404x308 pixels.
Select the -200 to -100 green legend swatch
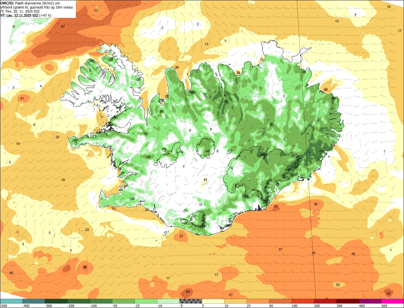[x=78, y=301]
